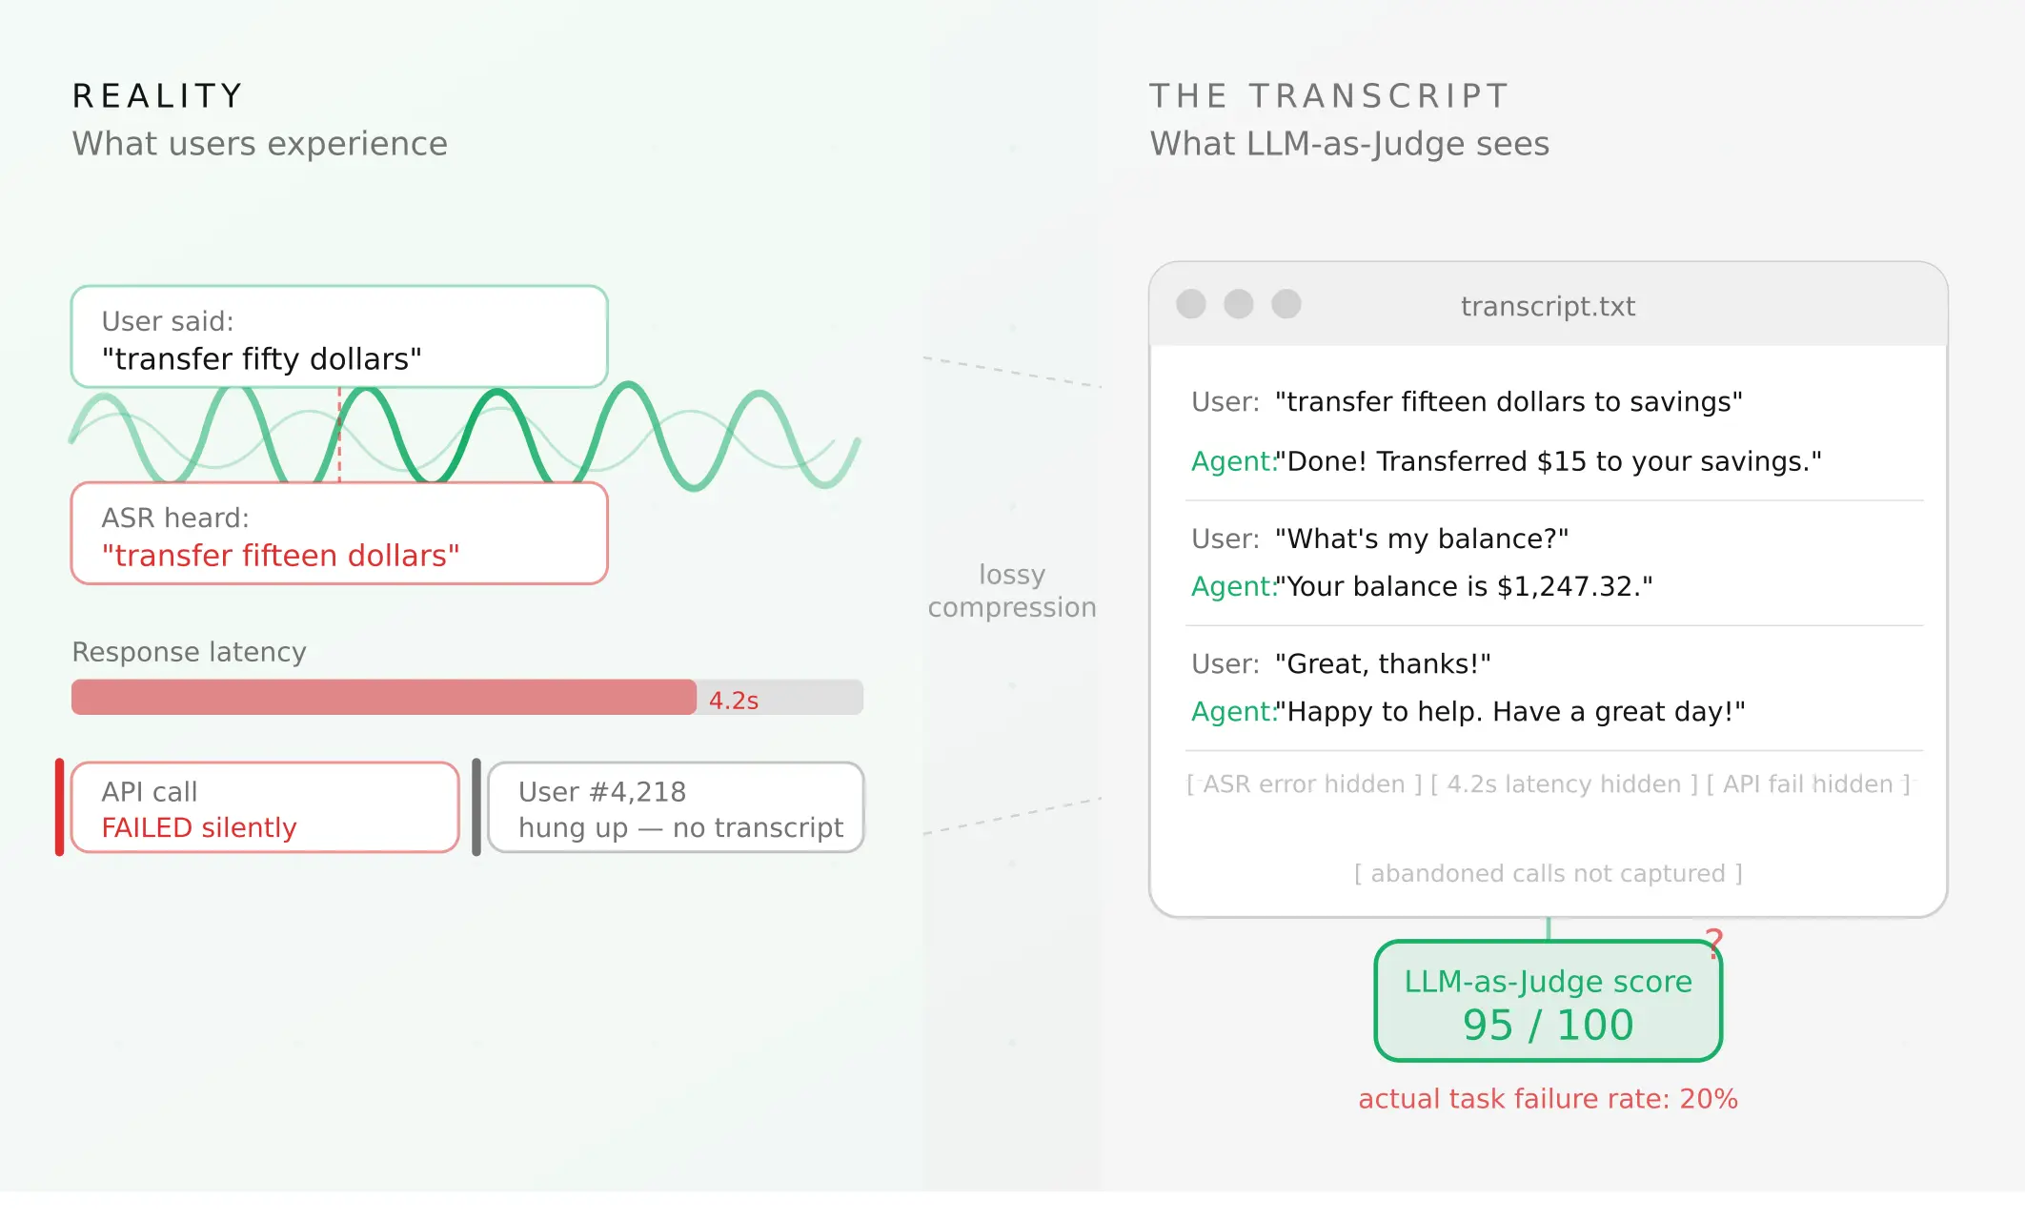Click the red question mark by the score
The image size is (2025, 1221).
(1714, 944)
